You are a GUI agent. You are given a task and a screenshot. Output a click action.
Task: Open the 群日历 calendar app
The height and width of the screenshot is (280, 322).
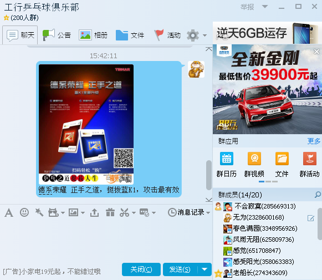pos(227,159)
